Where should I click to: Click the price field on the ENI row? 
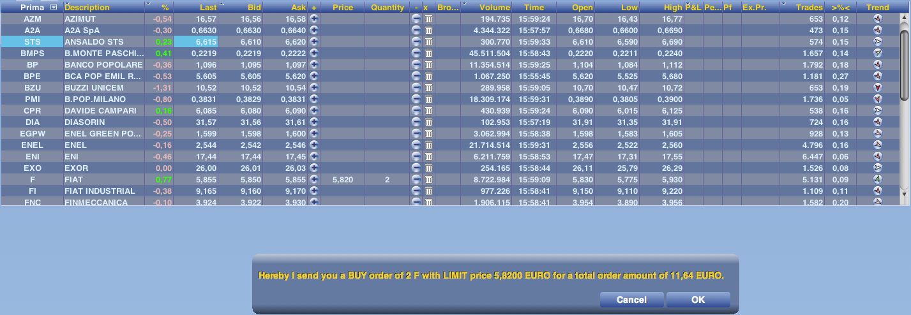343,157
